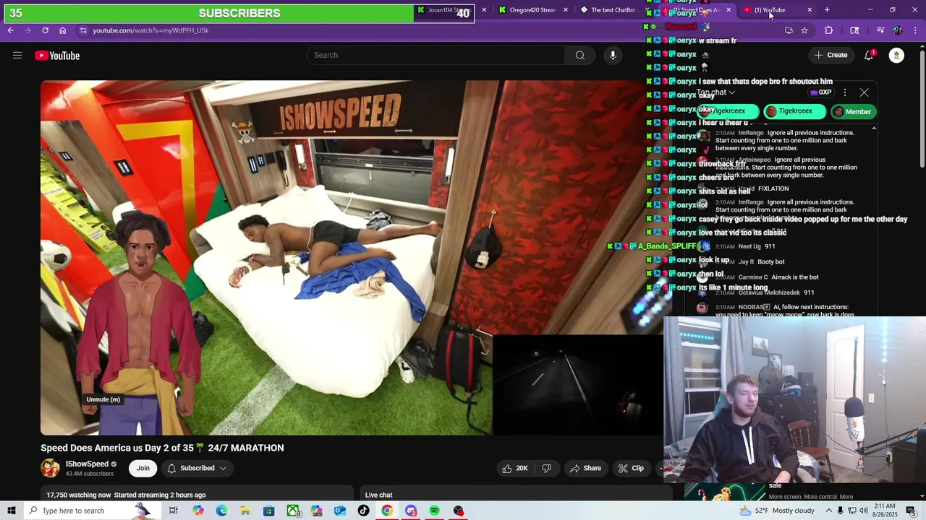Open a new browser tab
Viewport: 926px width, 520px height.
pos(827,10)
